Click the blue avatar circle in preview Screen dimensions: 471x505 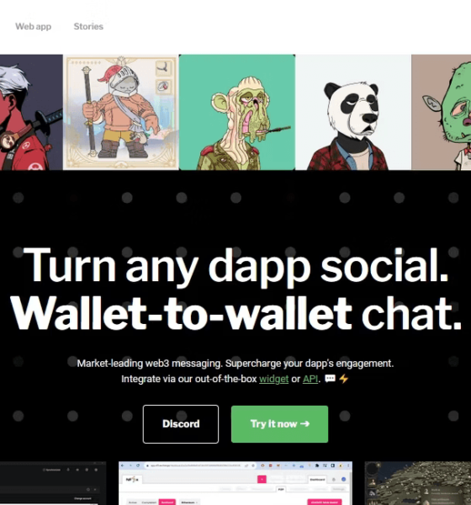(343, 480)
